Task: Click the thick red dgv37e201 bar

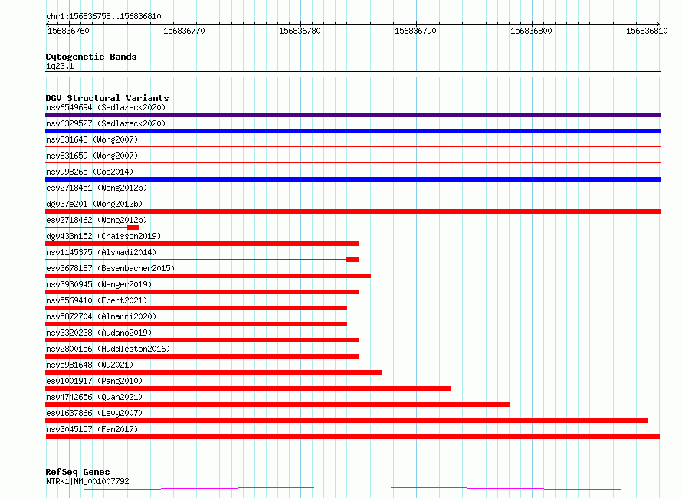Action: click(352, 211)
